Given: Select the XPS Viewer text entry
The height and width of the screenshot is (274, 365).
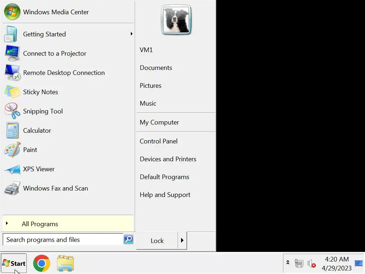Looking at the screenshot, I should click(39, 169).
